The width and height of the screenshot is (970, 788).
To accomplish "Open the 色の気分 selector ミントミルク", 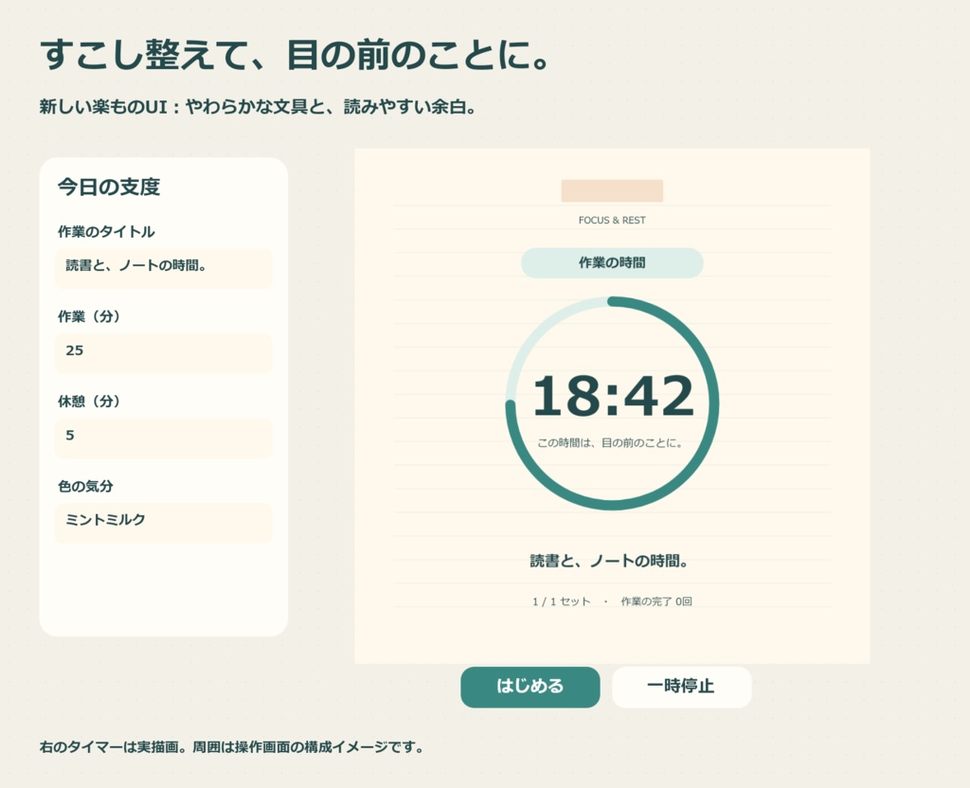I will pyautogui.click(x=163, y=523).
